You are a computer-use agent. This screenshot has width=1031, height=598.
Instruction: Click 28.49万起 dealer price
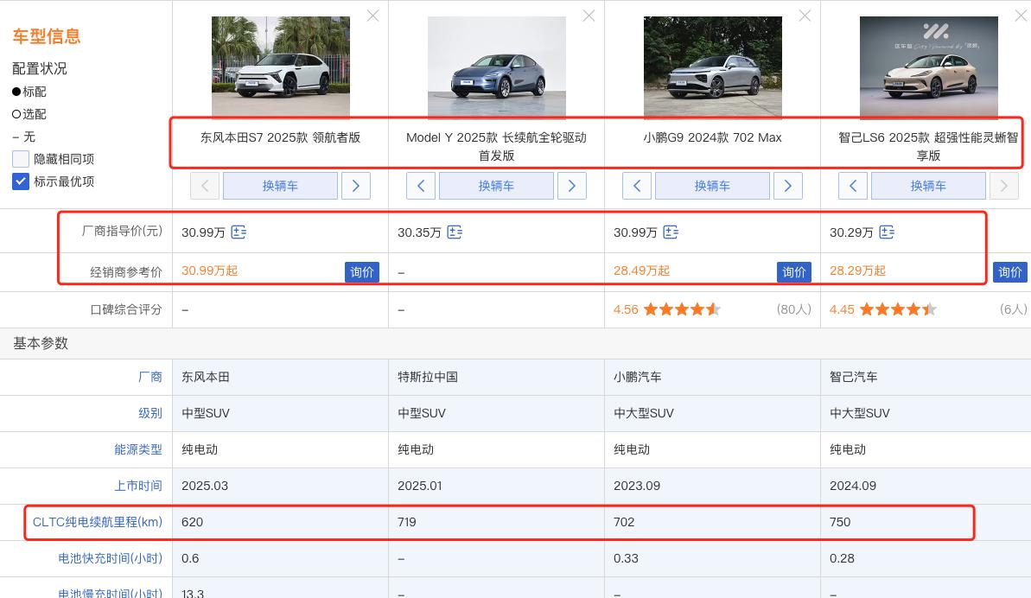tap(642, 270)
